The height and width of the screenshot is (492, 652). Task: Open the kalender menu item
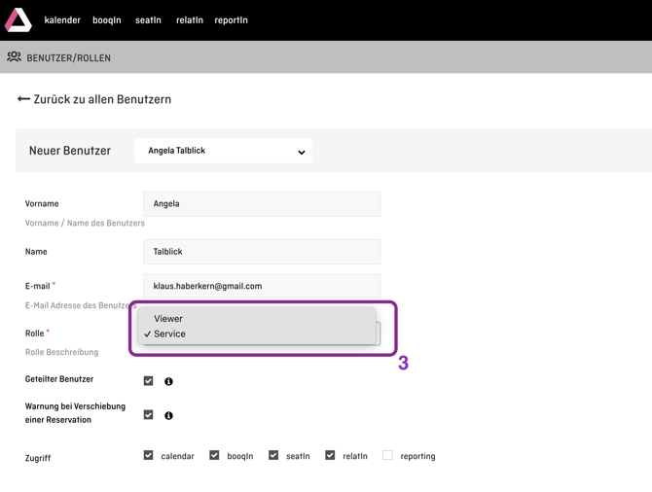[x=62, y=20]
